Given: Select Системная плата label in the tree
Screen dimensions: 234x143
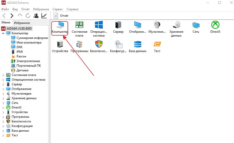Looking at the screenshot, I should (x=24, y=75).
